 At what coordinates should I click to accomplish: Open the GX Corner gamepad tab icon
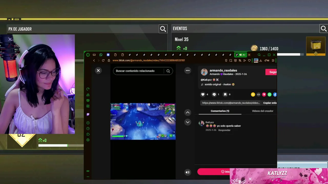tap(94, 55)
